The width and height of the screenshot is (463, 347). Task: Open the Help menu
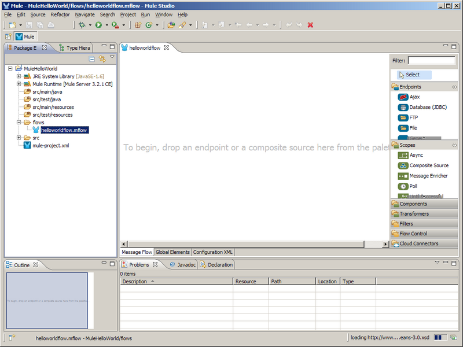pos(182,14)
